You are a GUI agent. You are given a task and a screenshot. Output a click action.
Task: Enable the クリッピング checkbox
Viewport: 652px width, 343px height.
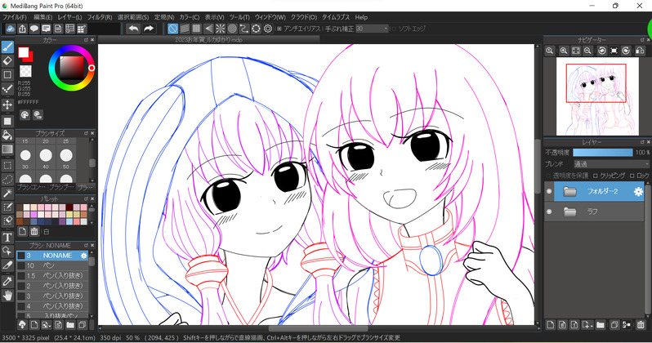pyautogui.click(x=595, y=176)
